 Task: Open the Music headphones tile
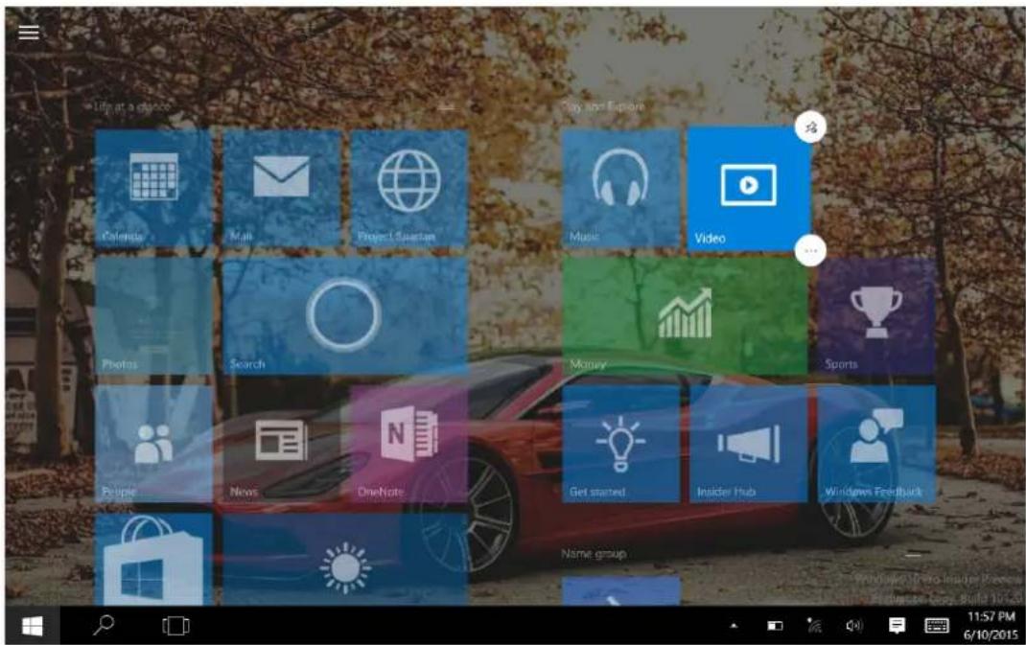click(x=621, y=188)
